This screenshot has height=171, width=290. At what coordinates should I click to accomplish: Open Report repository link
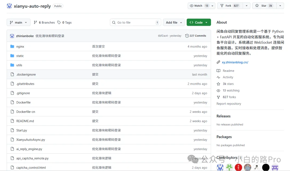pos(229,104)
